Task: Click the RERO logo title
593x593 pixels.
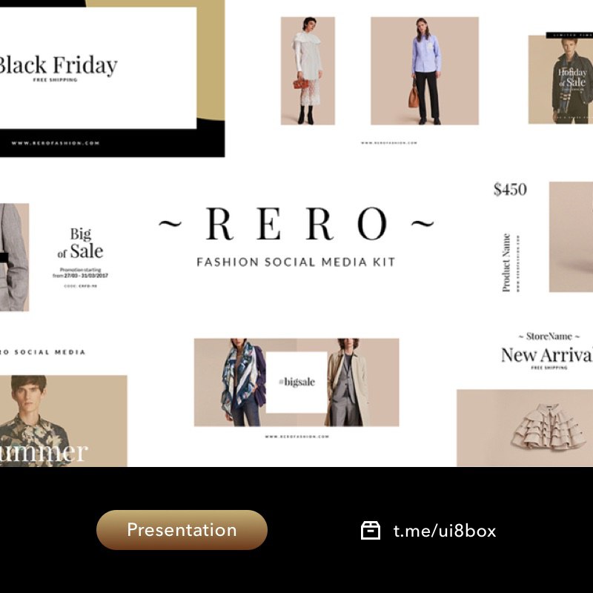Action: (296, 224)
